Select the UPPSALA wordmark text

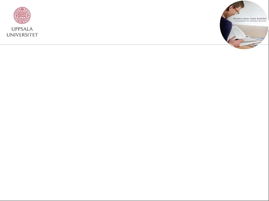point(22,29)
